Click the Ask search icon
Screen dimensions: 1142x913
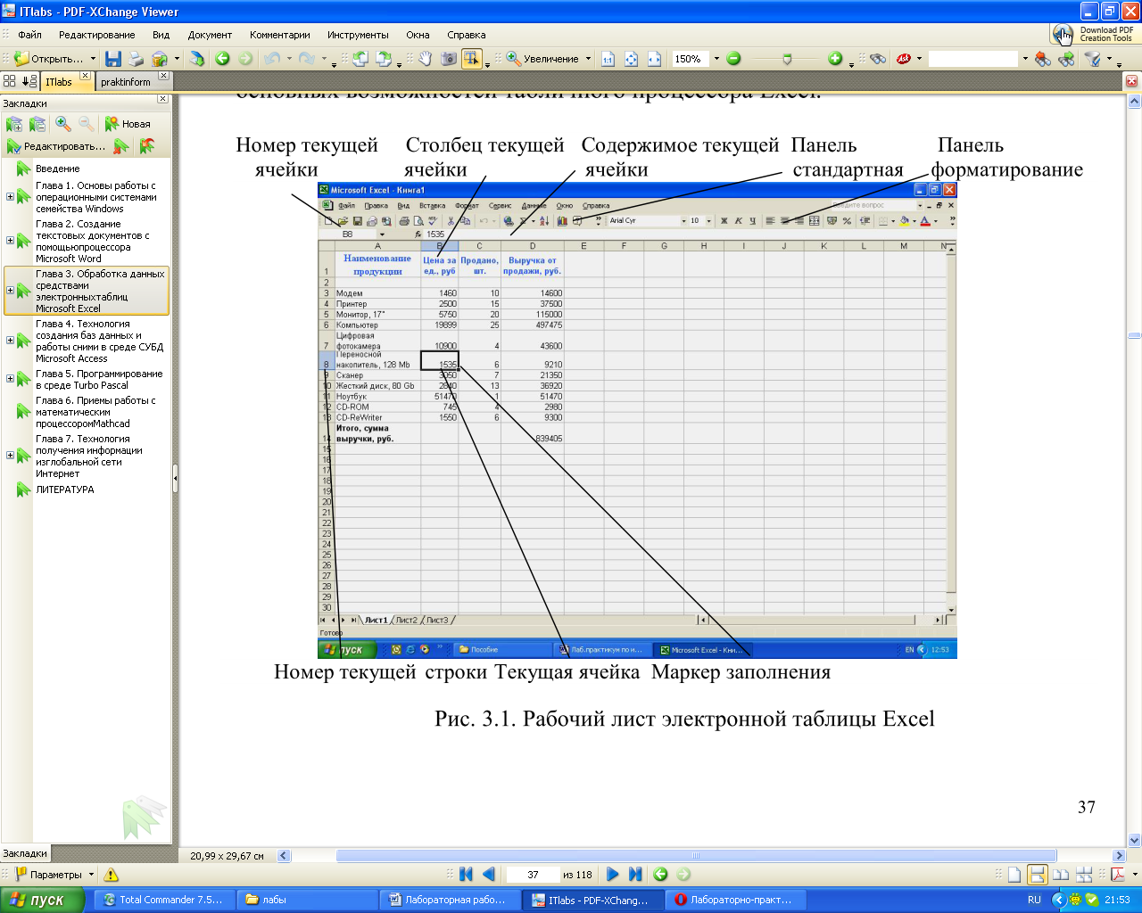[904, 59]
